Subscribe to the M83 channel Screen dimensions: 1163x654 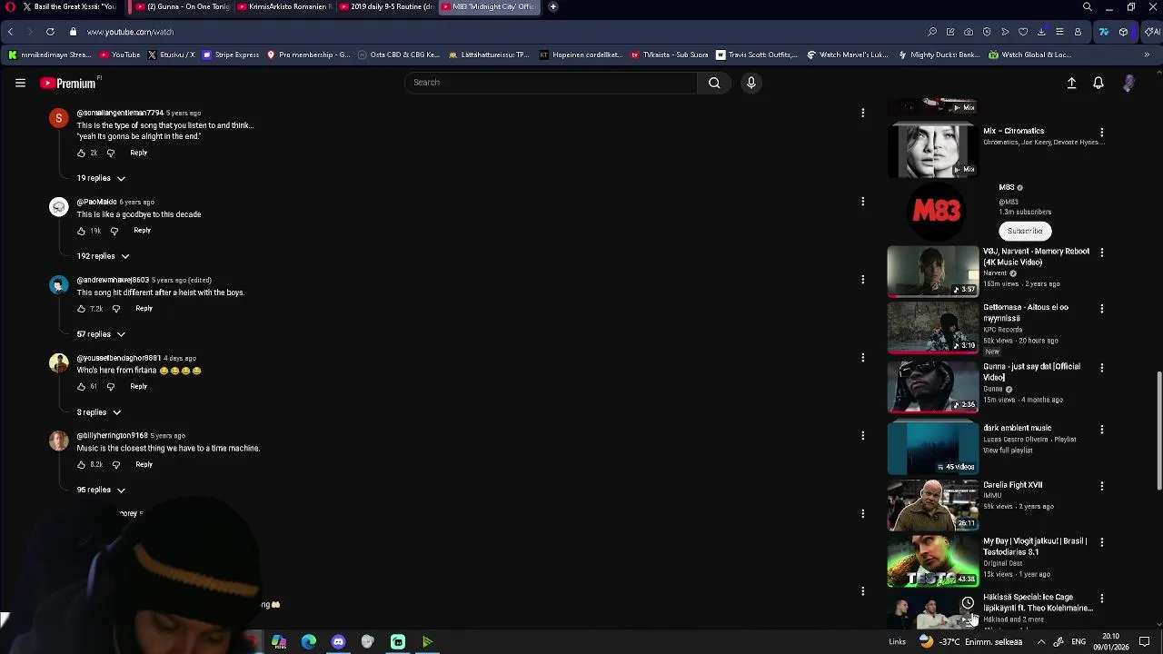coord(1025,232)
